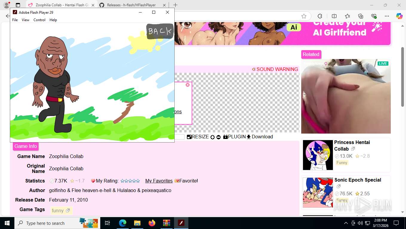Click the page vertical scrollbar
The width and height of the screenshot is (406, 229).
[402, 77]
